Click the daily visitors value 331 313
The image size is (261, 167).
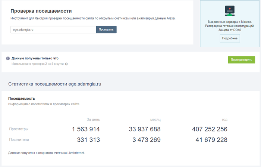click(x=88, y=140)
